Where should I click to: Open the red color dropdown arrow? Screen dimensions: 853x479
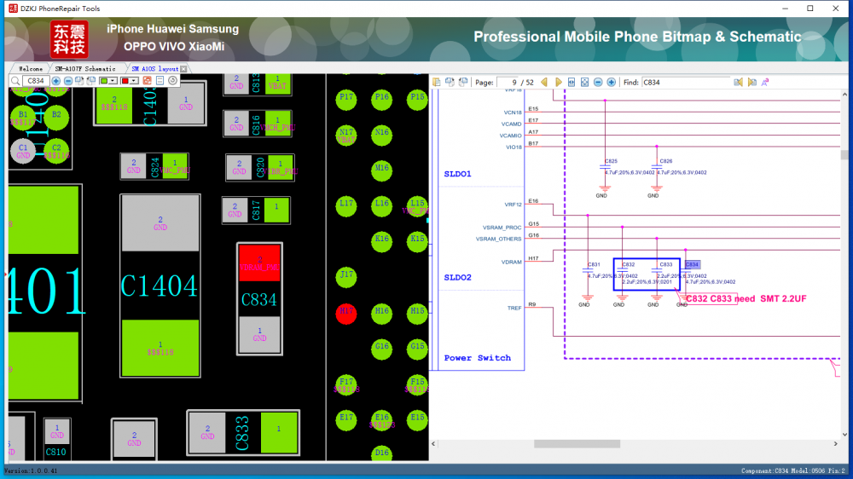point(134,81)
